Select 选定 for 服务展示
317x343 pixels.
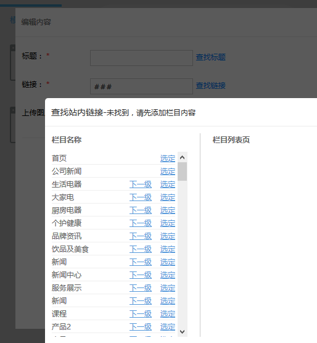(x=168, y=288)
